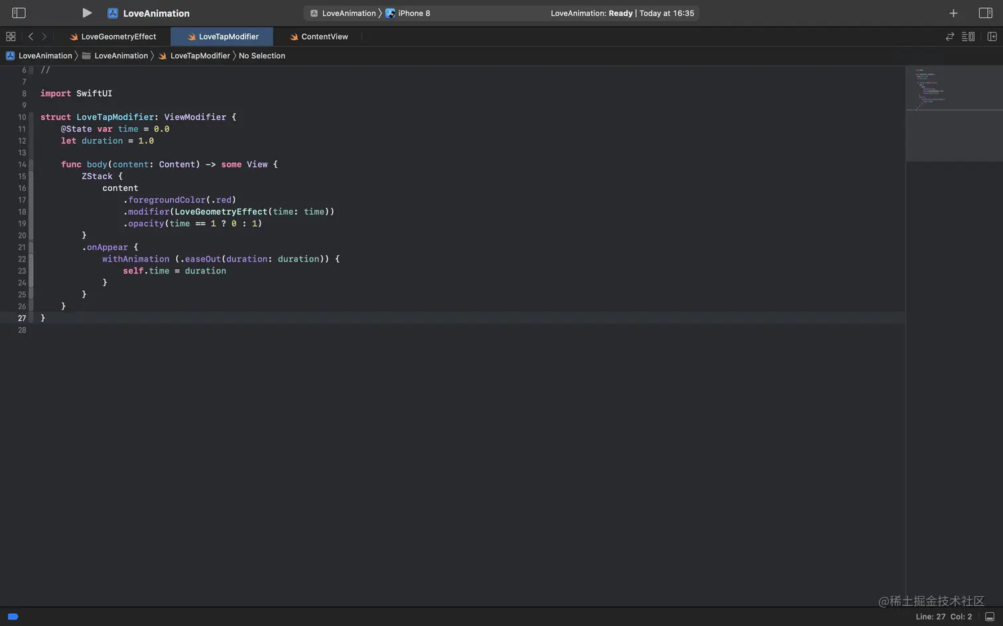Open the library with the plus button
1003x626 pixels.
pyautogui.click(x=953, y=13)
